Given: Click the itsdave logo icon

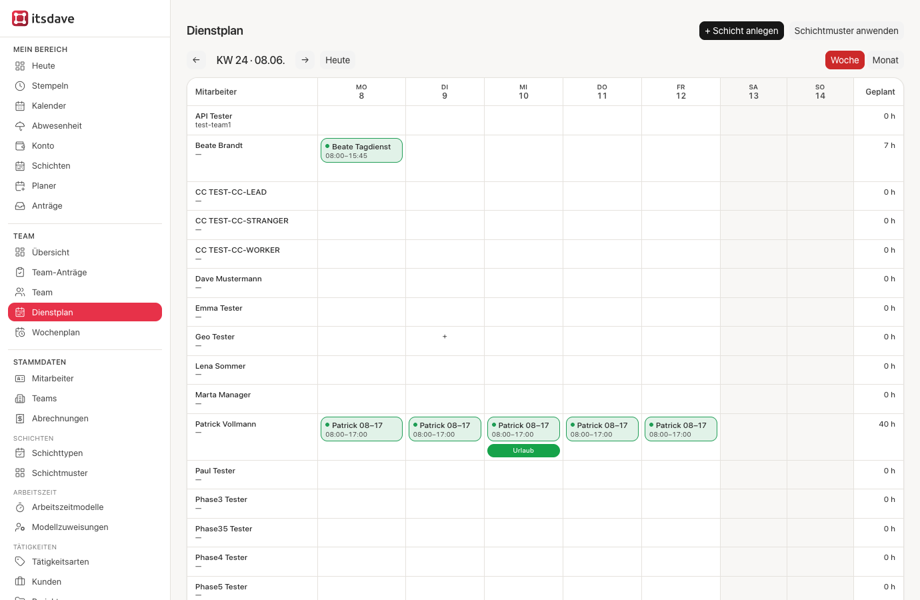Looking at the screenshot, I should tap(20, 19).
